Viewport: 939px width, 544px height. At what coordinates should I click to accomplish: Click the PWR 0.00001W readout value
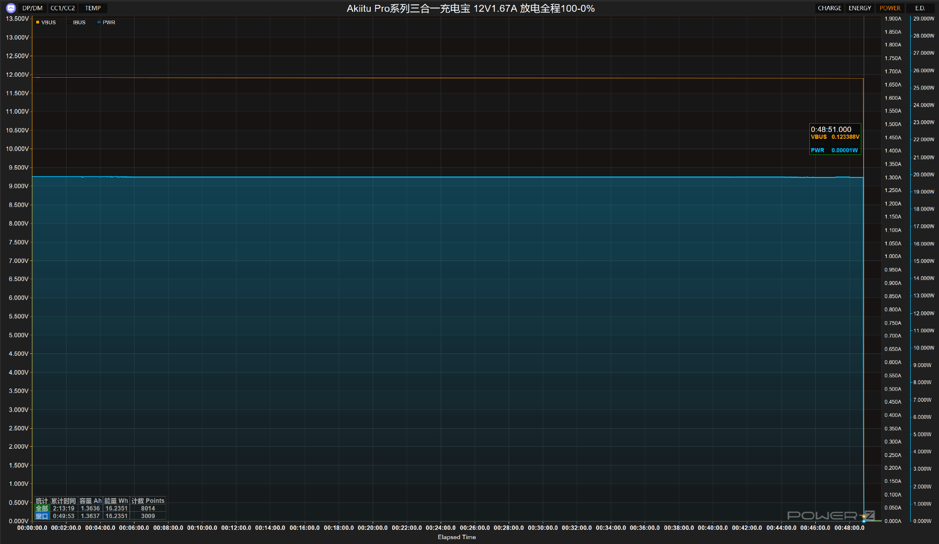click(834, 151)
